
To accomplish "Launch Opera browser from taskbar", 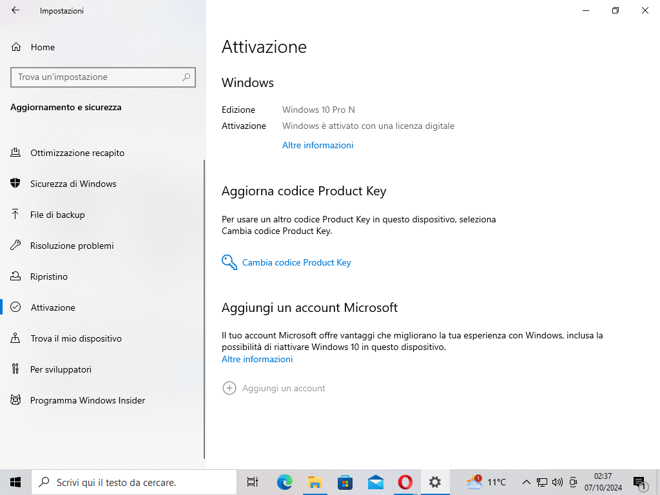I will pyautogui.click(x=405, y=482).
